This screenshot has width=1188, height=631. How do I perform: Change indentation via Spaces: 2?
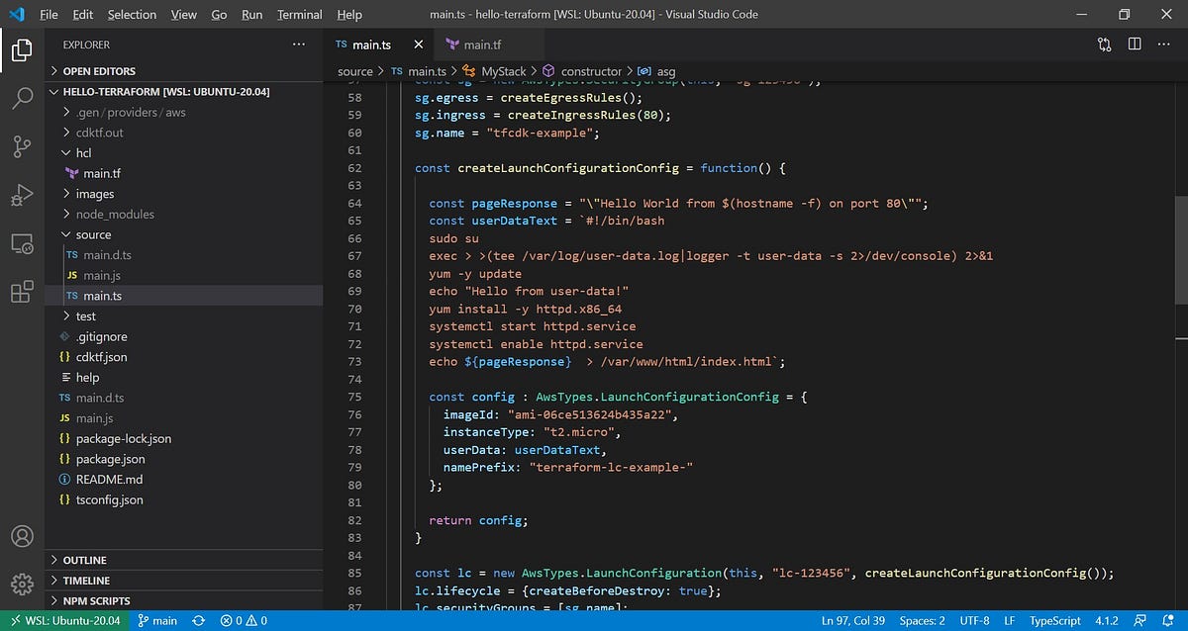click(922, 620)
